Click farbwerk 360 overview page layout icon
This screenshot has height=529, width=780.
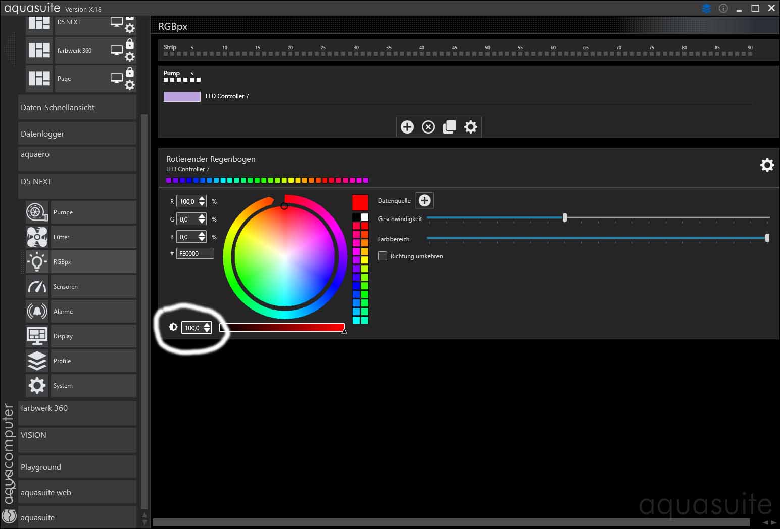(x=39, y=51)
